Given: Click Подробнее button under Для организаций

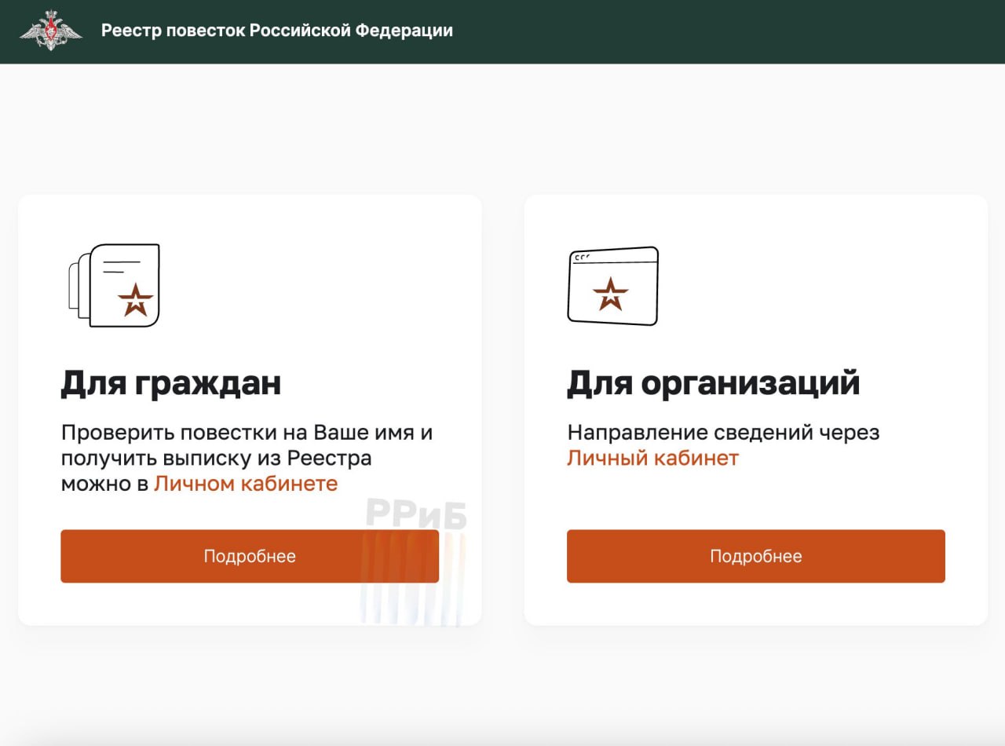Looking at the screenshot, I should [756, 556].
